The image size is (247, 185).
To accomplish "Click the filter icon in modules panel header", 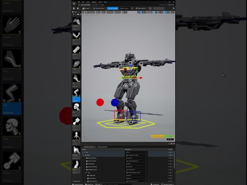I will click(74, 14).
